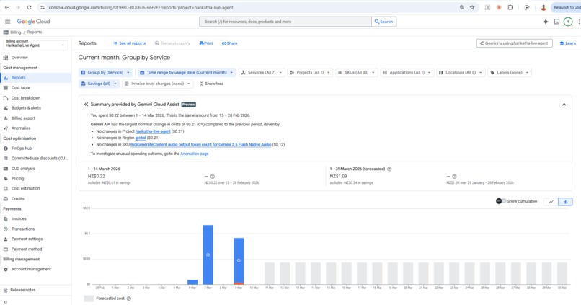Open Savings (all) filter dropdown
This screenshot has width=581, height=305.
point(99,84)
